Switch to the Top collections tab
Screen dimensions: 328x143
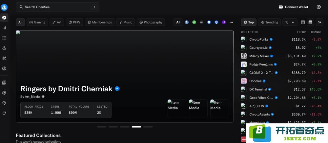(x=249, y=22)
